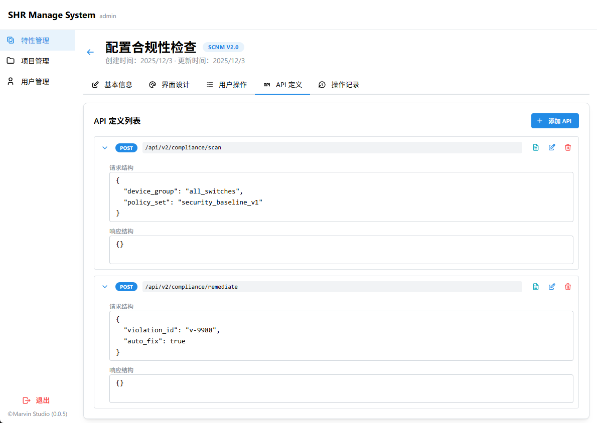Edit the compliance/scan API entry

pyautogui.click(x=552, y=147)
